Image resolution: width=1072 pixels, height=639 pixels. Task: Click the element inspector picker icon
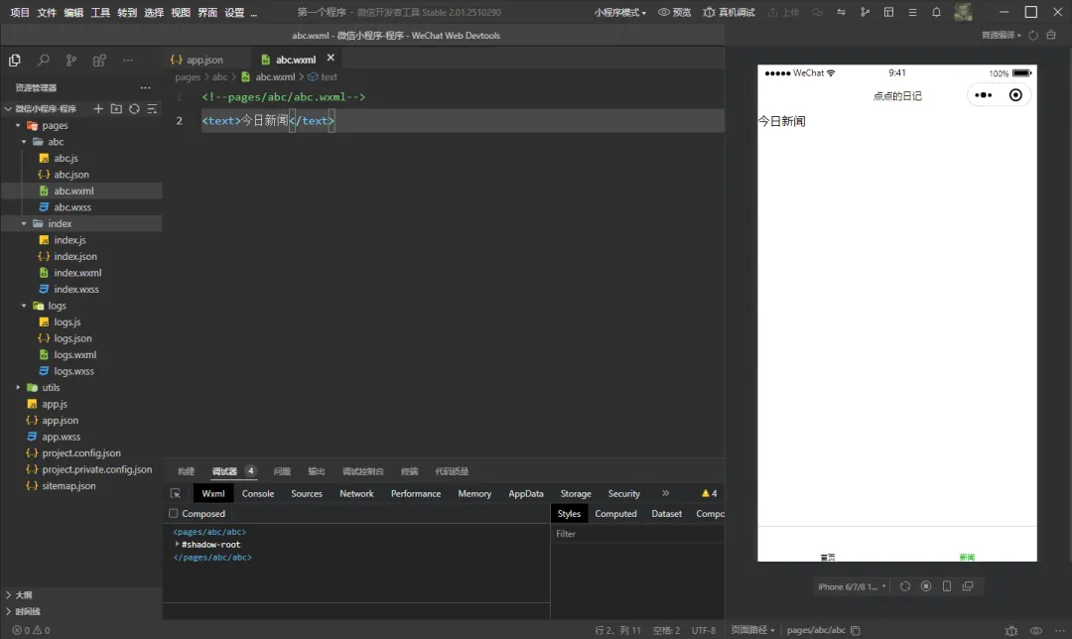click(x=176, y=493)
